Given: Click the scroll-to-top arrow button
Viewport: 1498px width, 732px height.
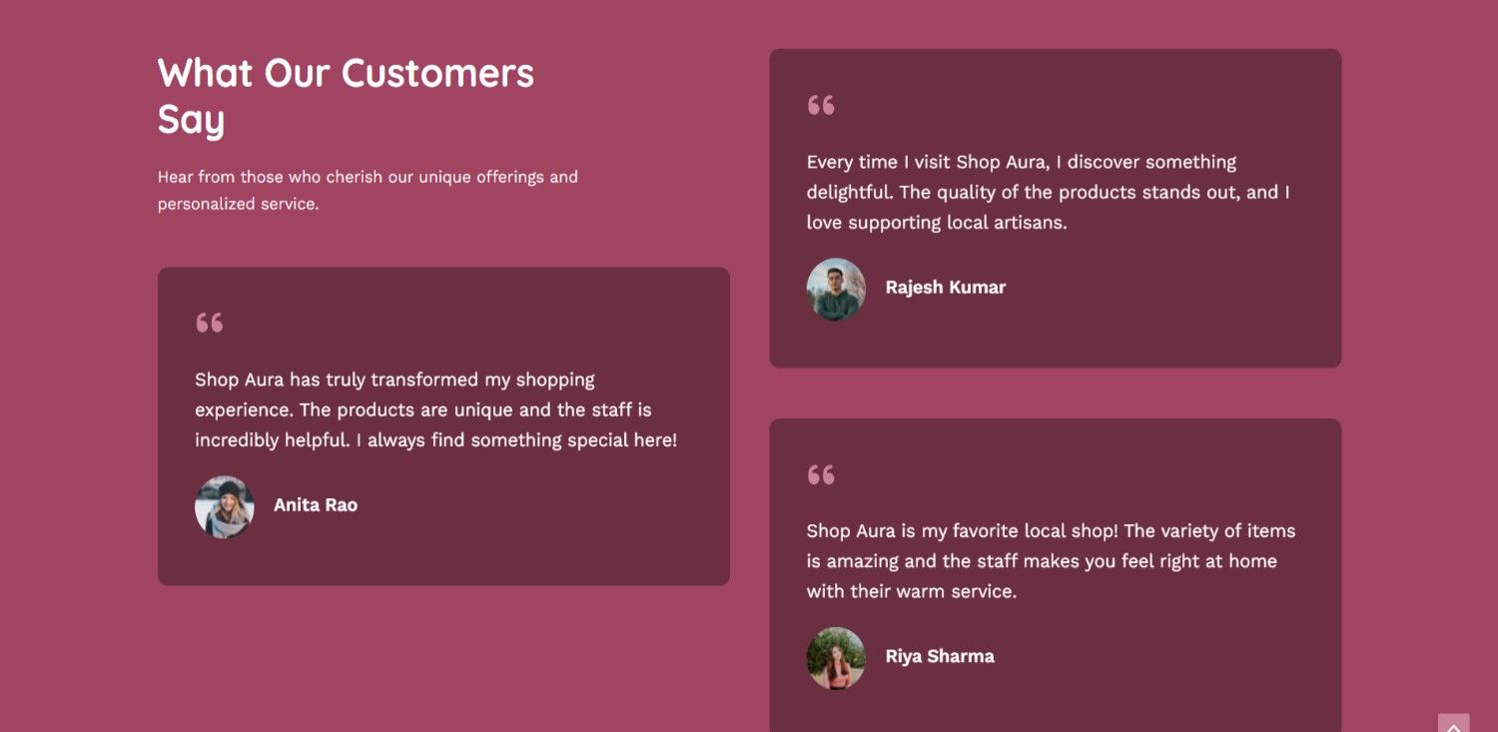Looking at the screenshot, I should (1453, 724).
